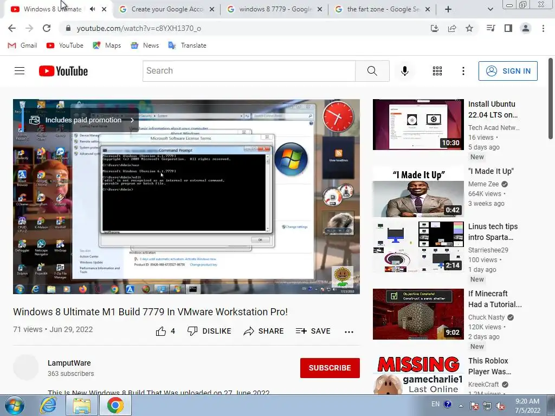This screenshot has height=416, width=555.
Task: Open the YouTube apps grid
Action: coord(437,71)
